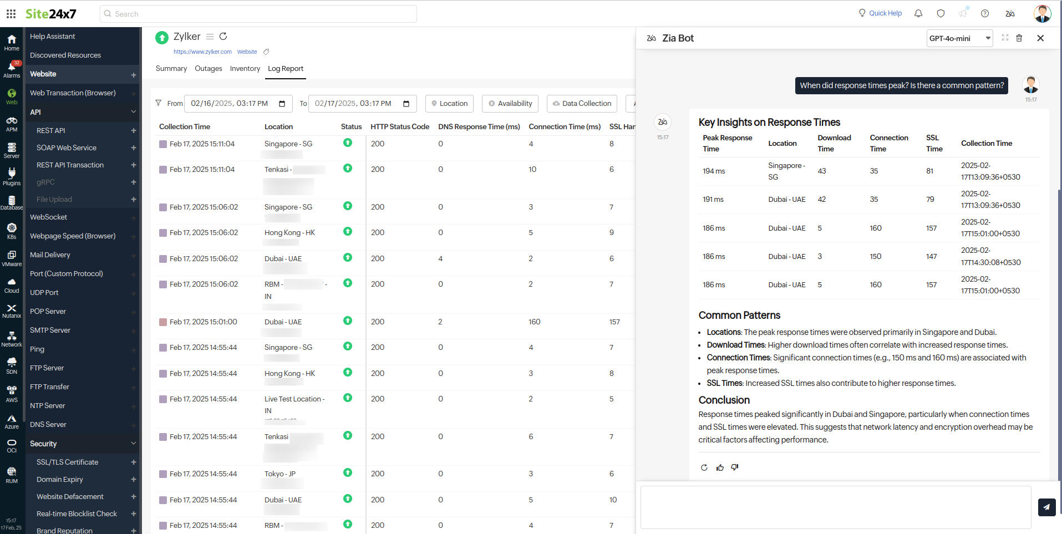This screenshot has height=534, width=1062.
Task: Expand Zia Bot panel to fullscreen
Action: (1005, 38)
